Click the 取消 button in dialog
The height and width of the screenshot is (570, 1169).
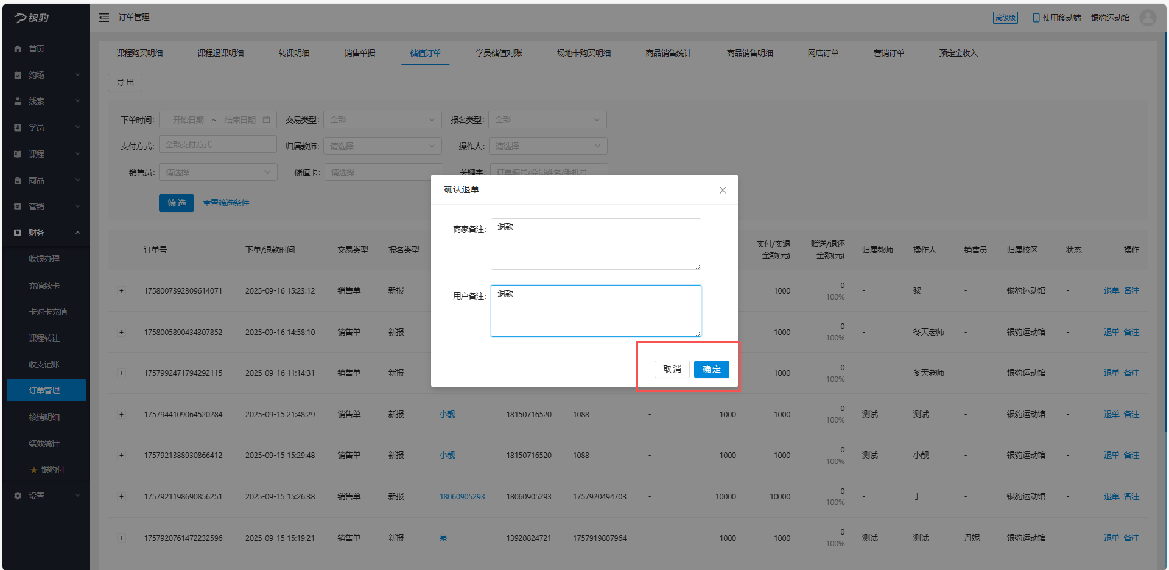(672, 369)
